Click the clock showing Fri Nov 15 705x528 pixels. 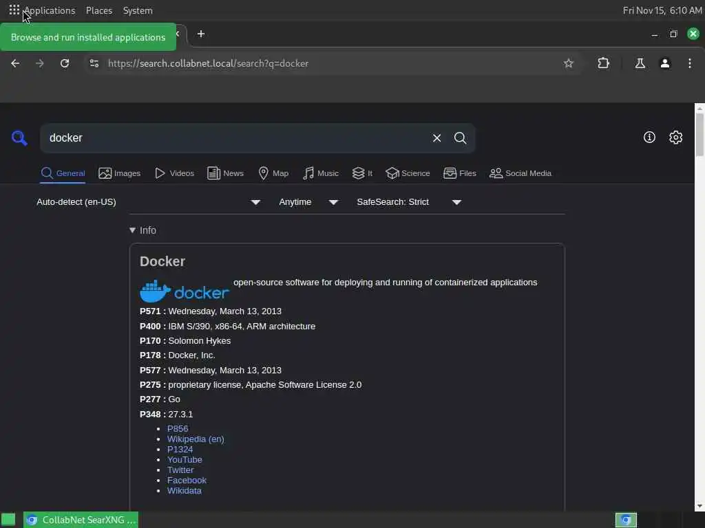[662, 10]
